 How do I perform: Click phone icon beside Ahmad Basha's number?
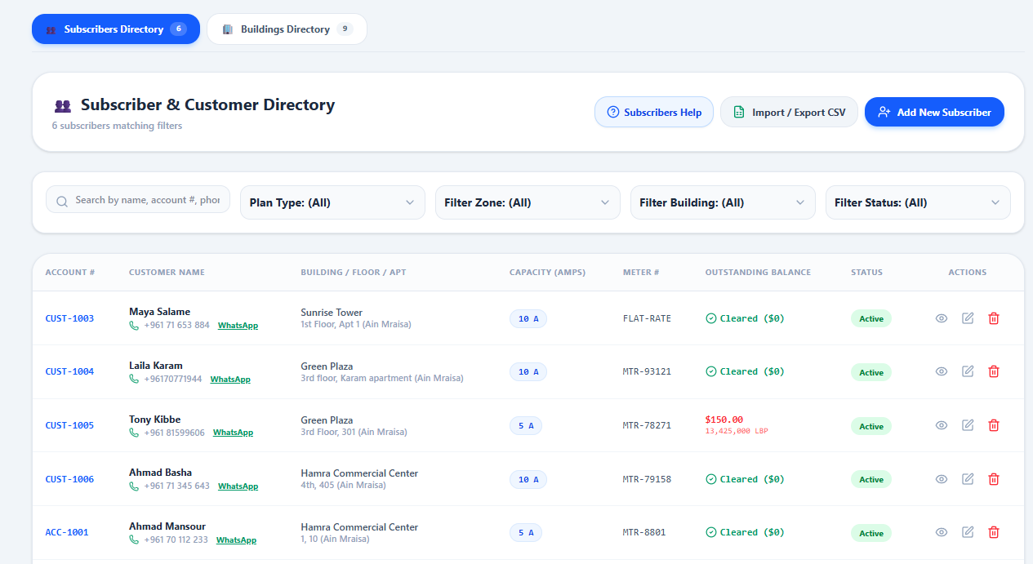click(x=134, y=486)
